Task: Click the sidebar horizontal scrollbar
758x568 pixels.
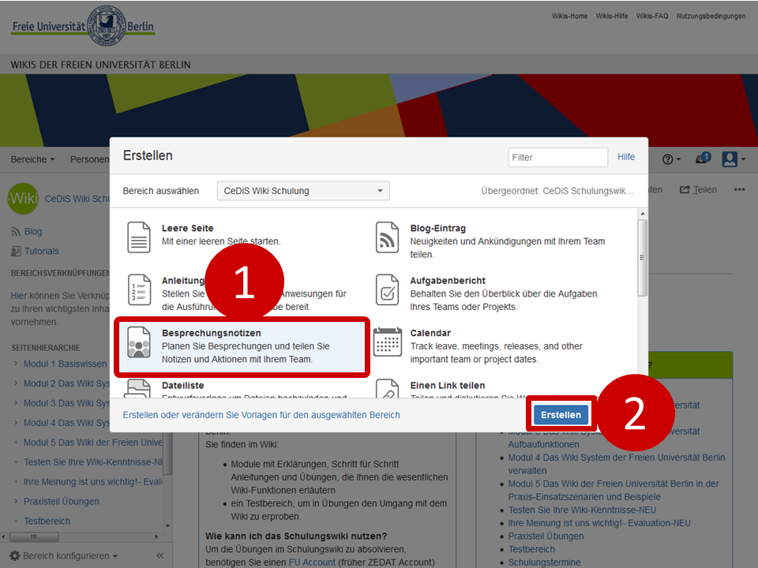Action: point(34,536)
